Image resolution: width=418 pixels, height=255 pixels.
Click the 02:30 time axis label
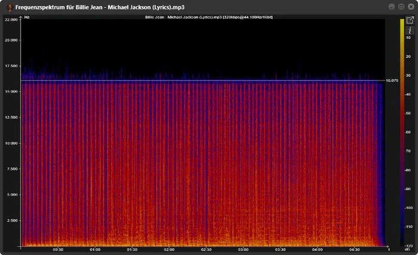(206, 250)
